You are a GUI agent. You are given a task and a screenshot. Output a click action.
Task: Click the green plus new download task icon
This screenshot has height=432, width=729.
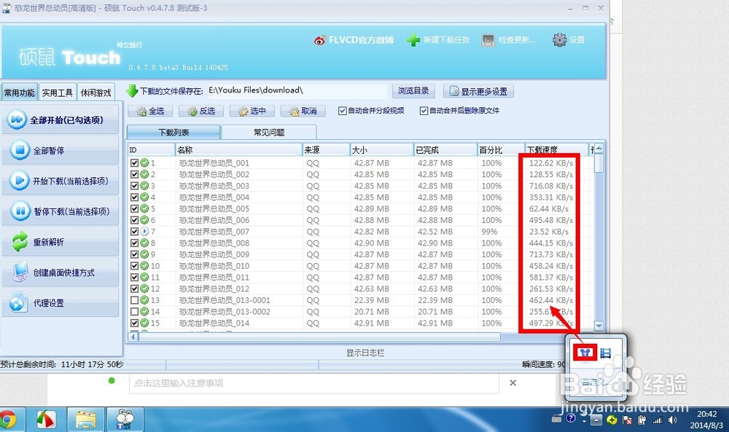click(413, 40)
